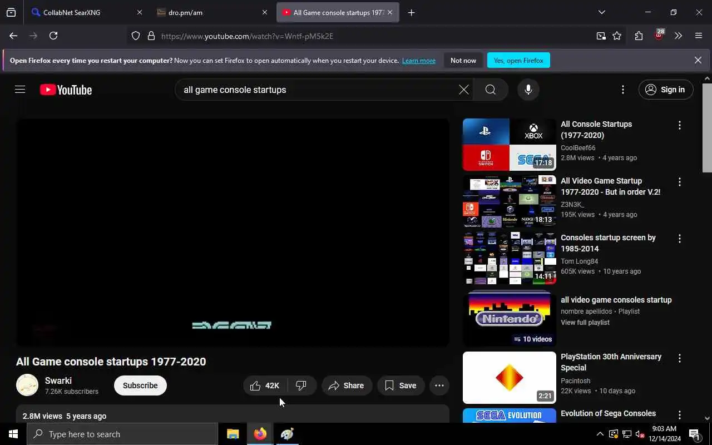Viewport: 712px width, 445px height.
Task: Close the CollabNet SearXNG tab
Action: [x=140, y=12]
